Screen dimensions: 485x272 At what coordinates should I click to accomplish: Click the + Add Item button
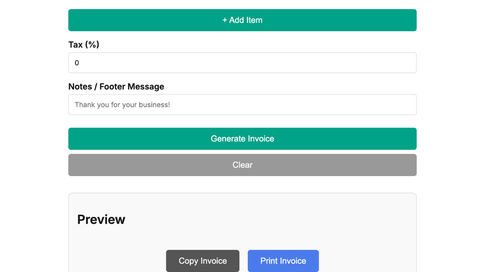(x=242, y=20)
